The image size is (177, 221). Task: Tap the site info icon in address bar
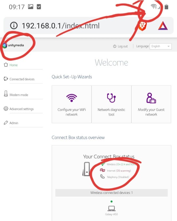14,26
